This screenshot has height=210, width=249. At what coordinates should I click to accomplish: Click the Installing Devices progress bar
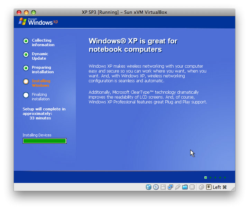click(x=45, y=141)
